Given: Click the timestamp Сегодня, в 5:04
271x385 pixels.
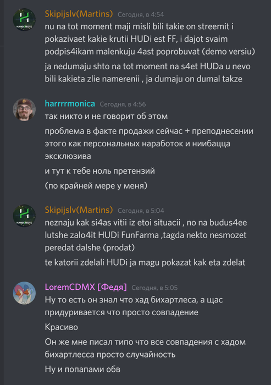Looking at the screenshot, I should 141,211.
